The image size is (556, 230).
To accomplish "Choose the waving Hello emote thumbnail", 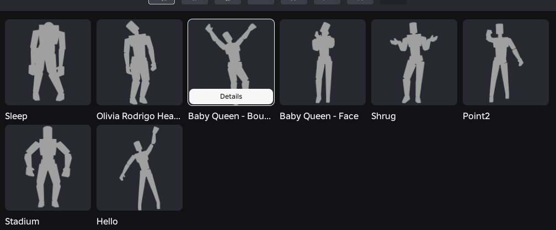I will (x=140, y=168).
